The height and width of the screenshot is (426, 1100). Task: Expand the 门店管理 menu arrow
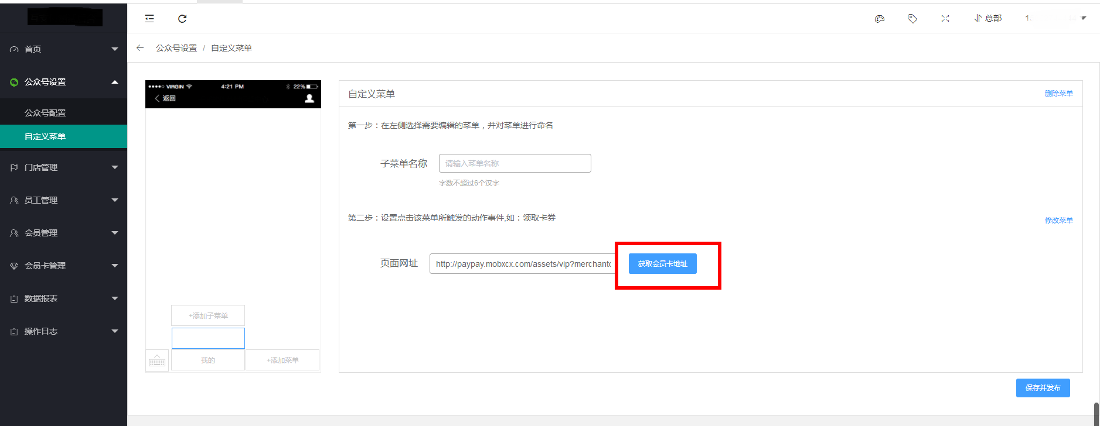click(115, 167)
